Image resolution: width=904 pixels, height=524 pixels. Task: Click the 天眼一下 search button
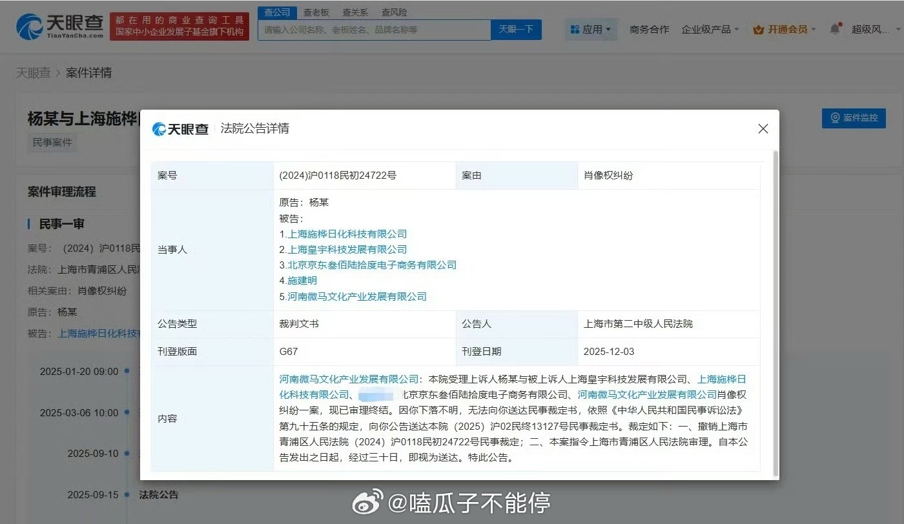(516, 29)
